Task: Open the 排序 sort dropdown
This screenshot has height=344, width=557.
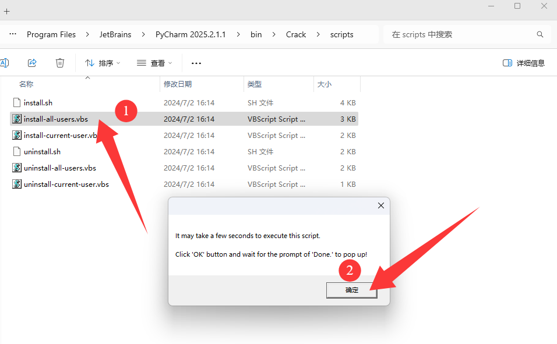Action: click(x=103, y=63)
